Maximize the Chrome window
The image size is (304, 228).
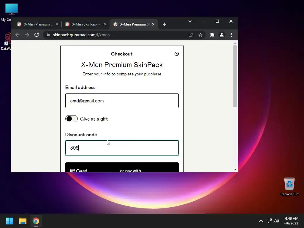(217, 21)
